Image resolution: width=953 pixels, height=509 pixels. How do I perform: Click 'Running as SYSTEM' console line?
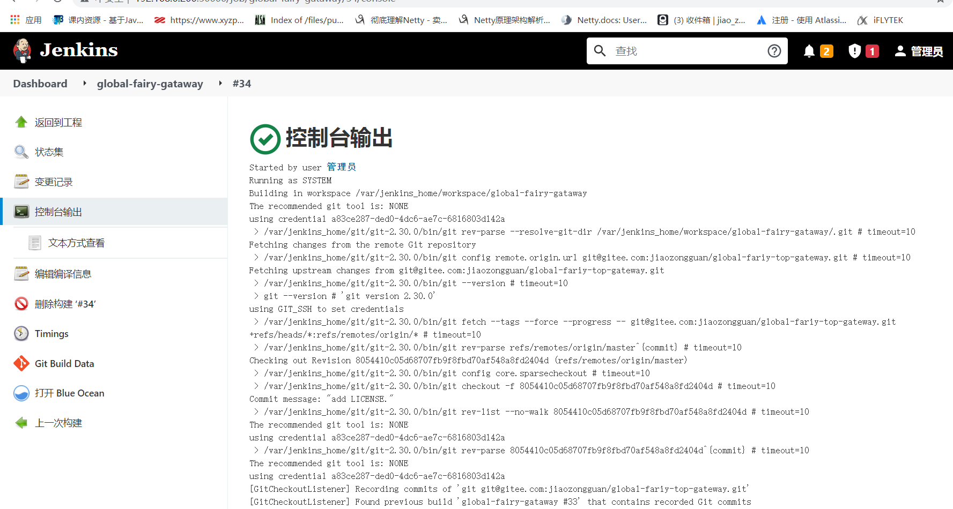click(x=290, y=181)
